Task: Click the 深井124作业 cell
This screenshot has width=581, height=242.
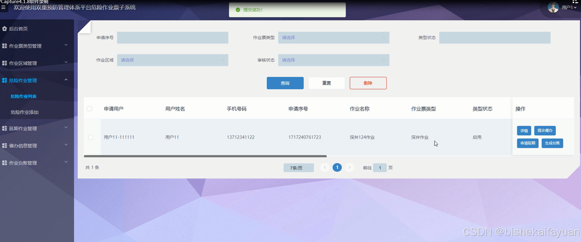Action: click(362, 137)
